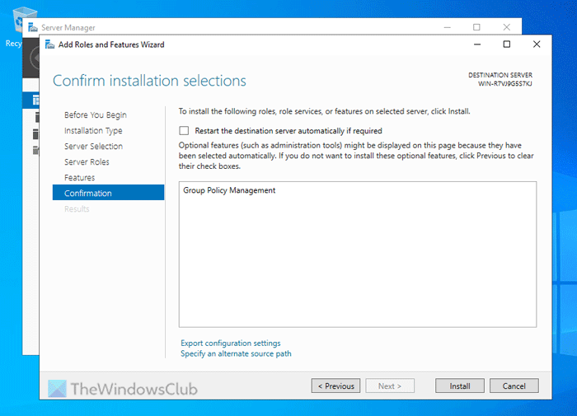Screen dimensions: 577x416
Task: Select the Server Selection step
Action: (93, 147)
